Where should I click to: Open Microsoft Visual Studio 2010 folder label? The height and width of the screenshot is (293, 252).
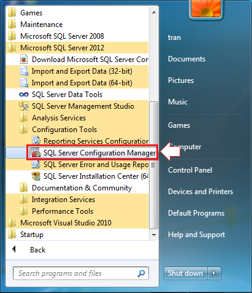tap(66, 223)
